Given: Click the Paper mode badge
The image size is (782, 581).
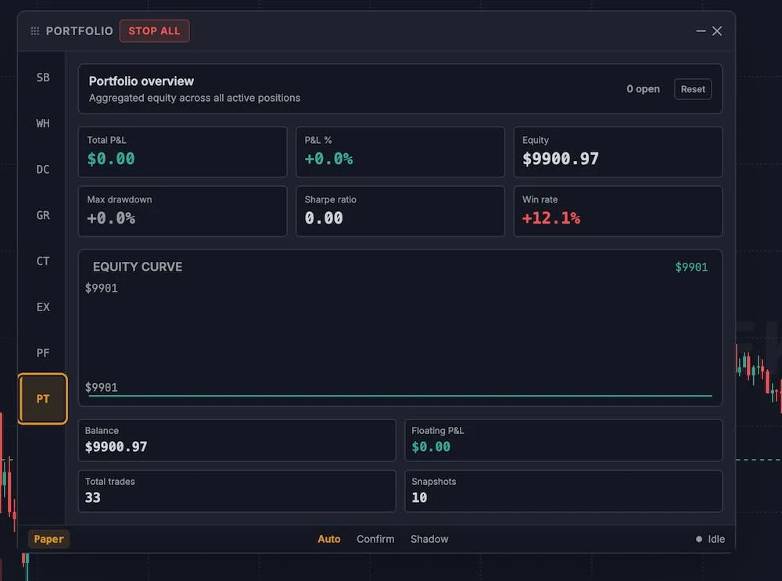Looking at the screenshot, I should (48, 539).
